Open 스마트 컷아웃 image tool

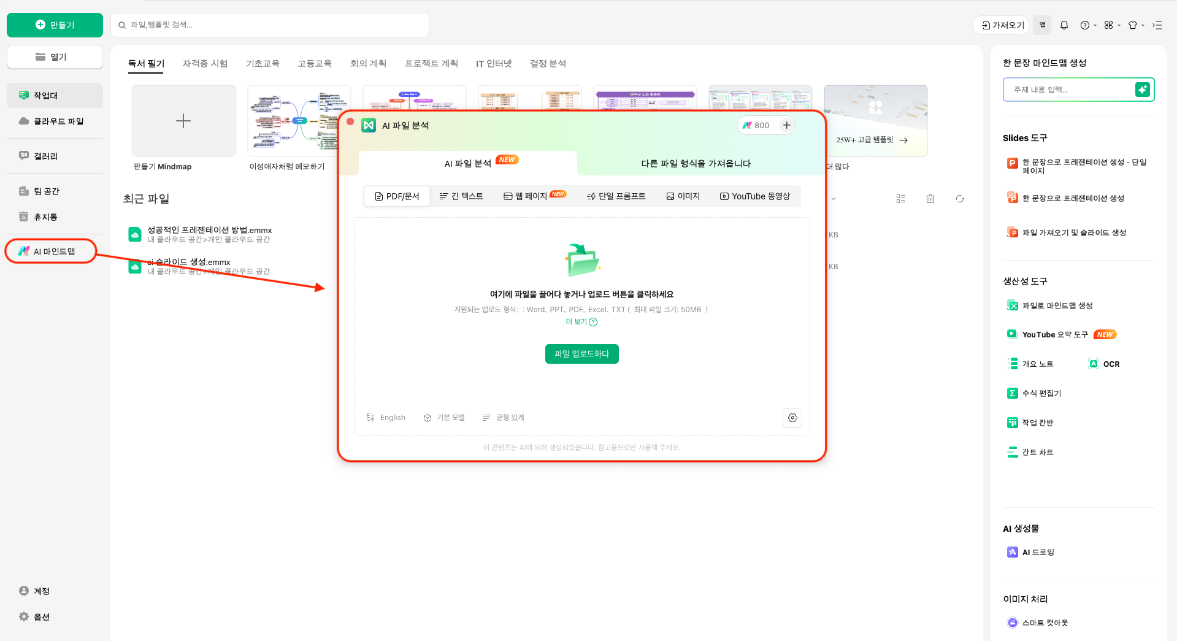coord(1045,623)
